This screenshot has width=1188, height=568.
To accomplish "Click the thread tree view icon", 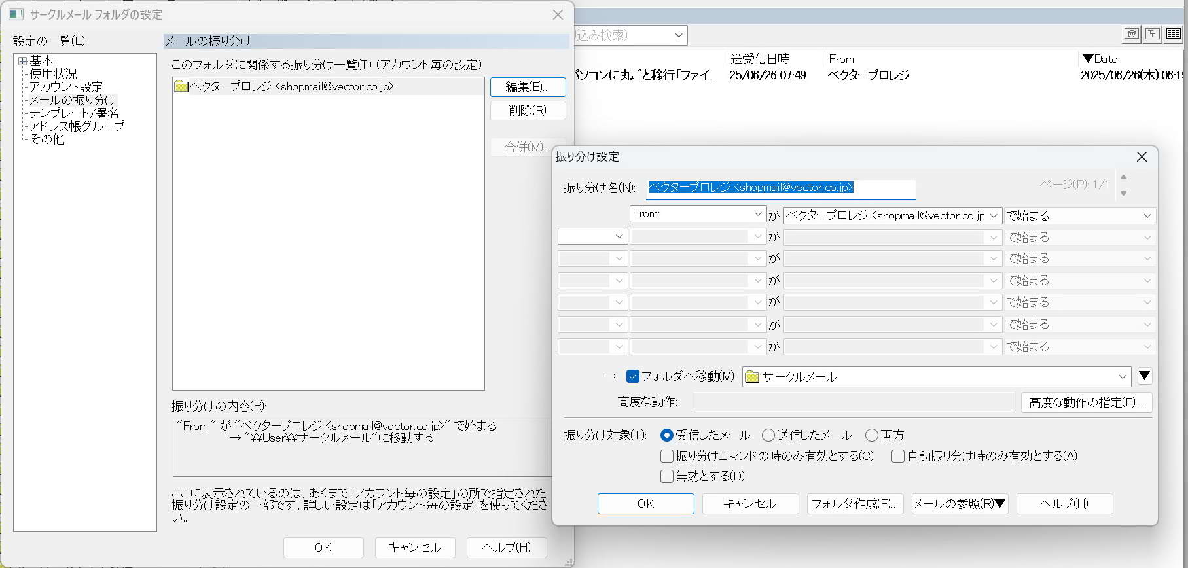I will tap(1153, 34).
